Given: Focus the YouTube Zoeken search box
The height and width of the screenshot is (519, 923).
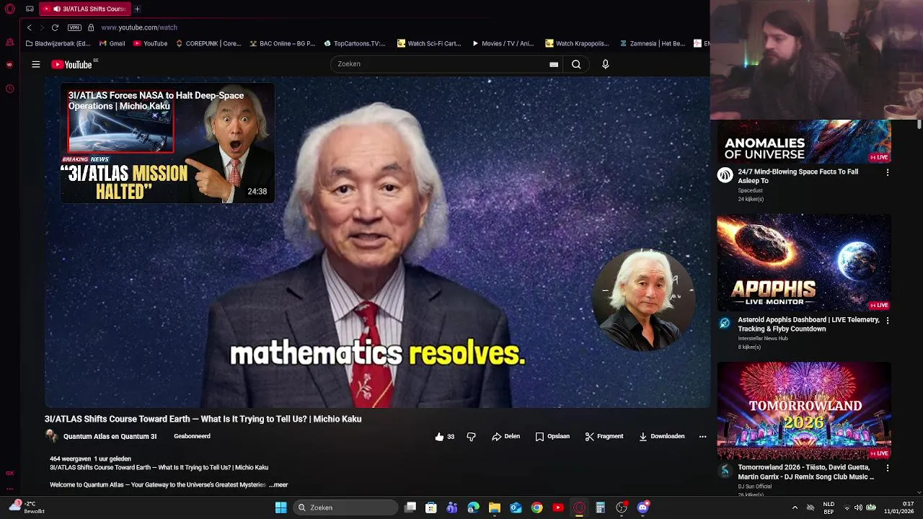Looking at the screenshot, I should click(440, 64).
